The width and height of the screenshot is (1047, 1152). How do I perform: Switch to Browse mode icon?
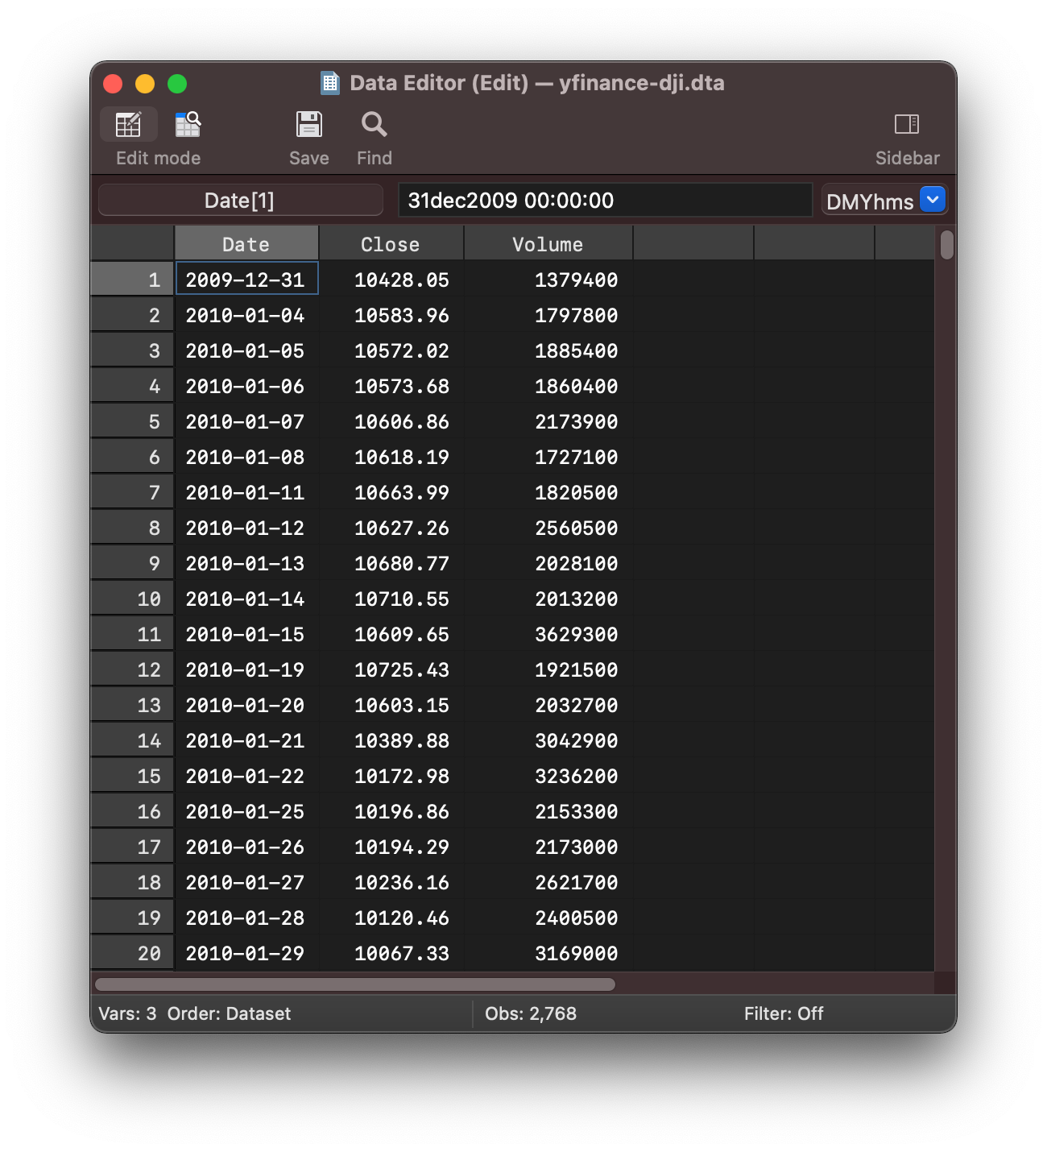click(x=188, y=125)
